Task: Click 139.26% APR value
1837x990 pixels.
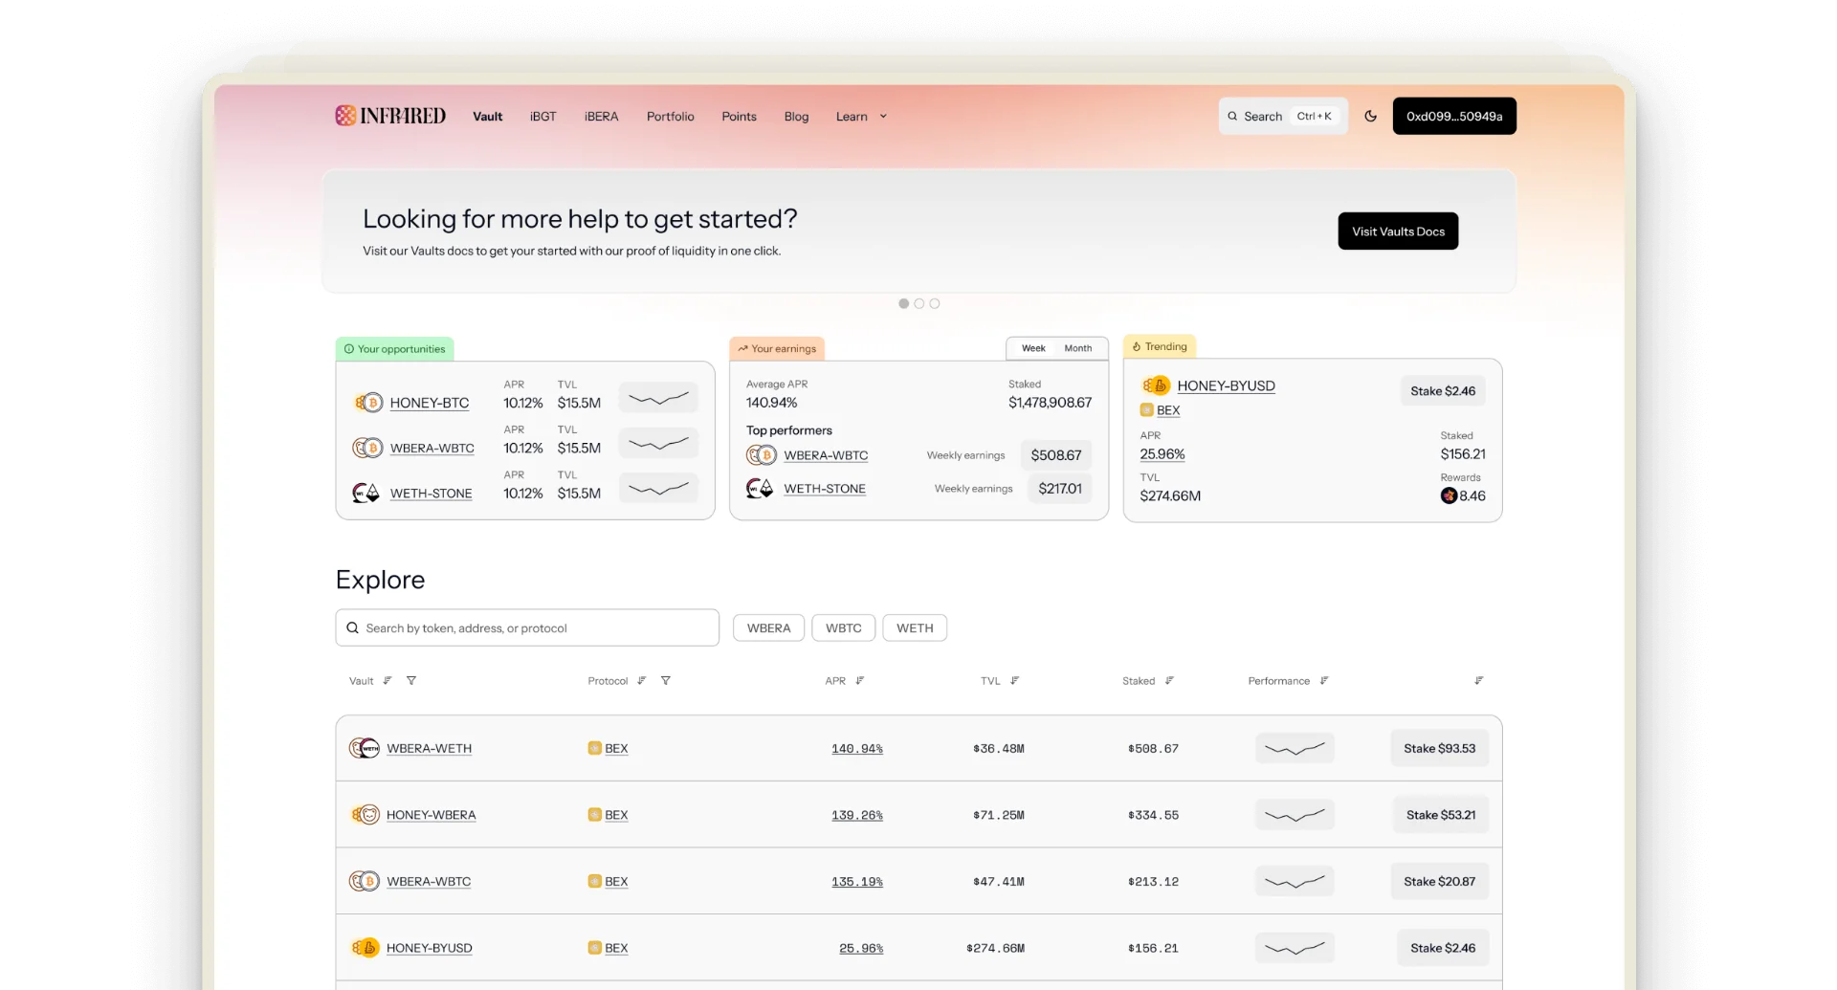Action: tap(856, 815)
